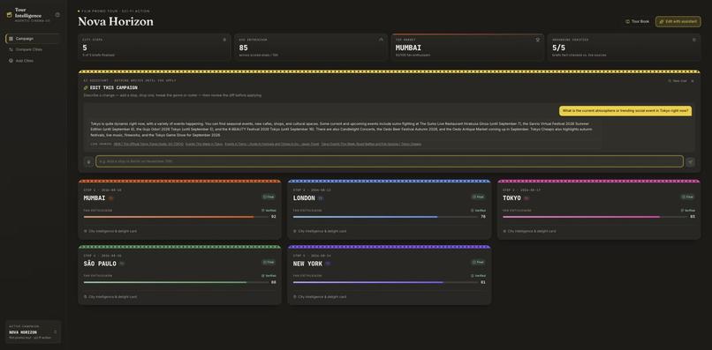Focus the assistant prompt input field
Screen dimensions: 712x350
(x=390, y=161)
